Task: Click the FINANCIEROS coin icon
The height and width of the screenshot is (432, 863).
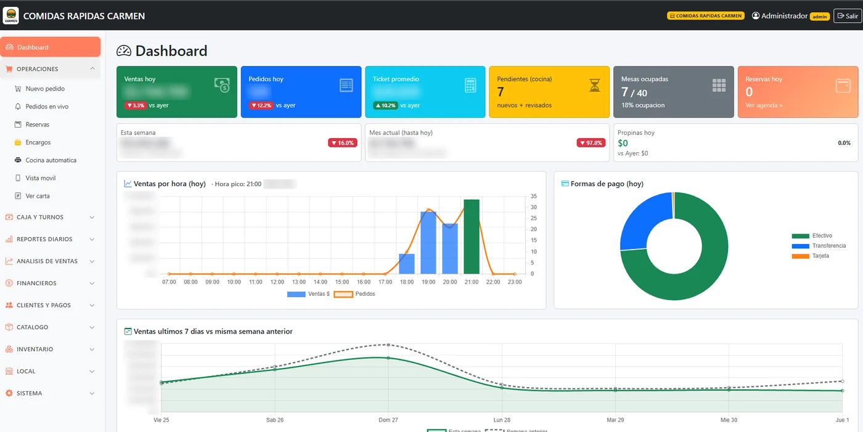Action: tap(9, 283)
